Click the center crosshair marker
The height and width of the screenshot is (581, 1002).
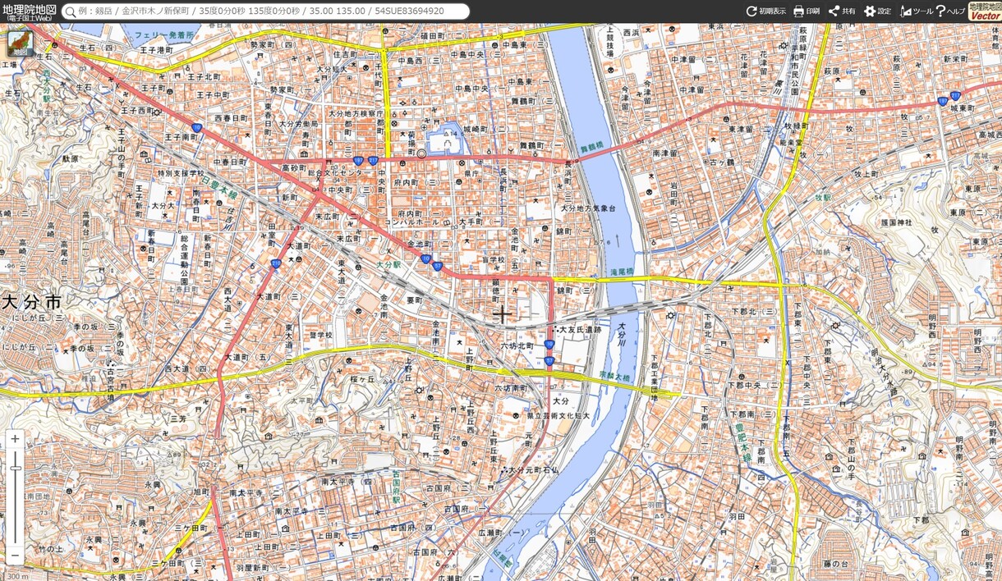[502, 313]
